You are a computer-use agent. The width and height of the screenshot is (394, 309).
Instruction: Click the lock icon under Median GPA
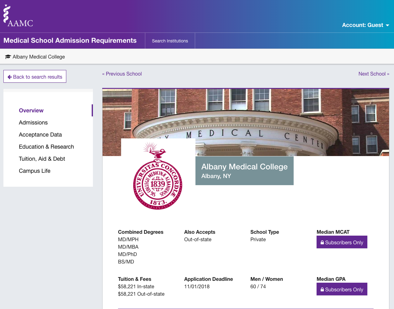322,289
